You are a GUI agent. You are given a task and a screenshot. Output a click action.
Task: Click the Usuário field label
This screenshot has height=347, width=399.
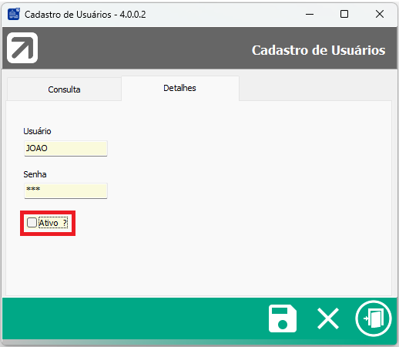[x=37, y=131]
